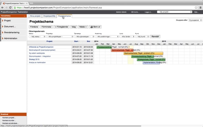Open project Analys av marknaden
Screen dimensions: 203x127
(37, 63)
